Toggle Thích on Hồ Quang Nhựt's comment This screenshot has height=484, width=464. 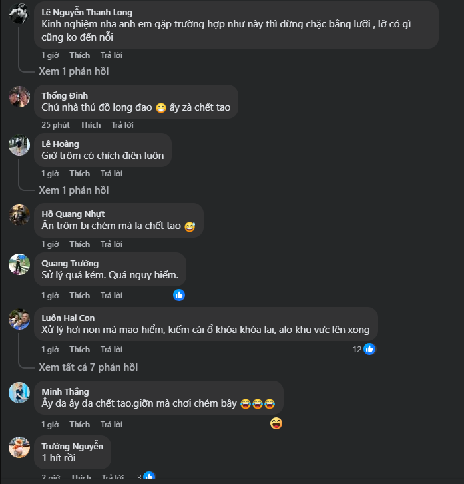80,244
